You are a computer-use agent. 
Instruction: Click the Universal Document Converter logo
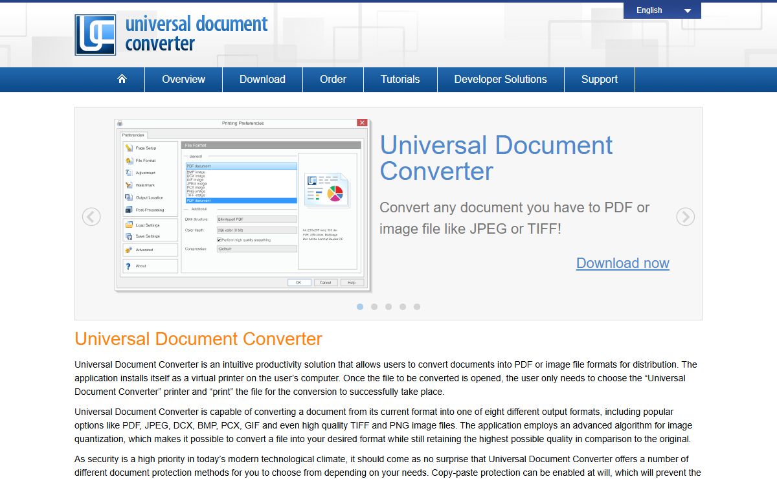click(95, 34)
